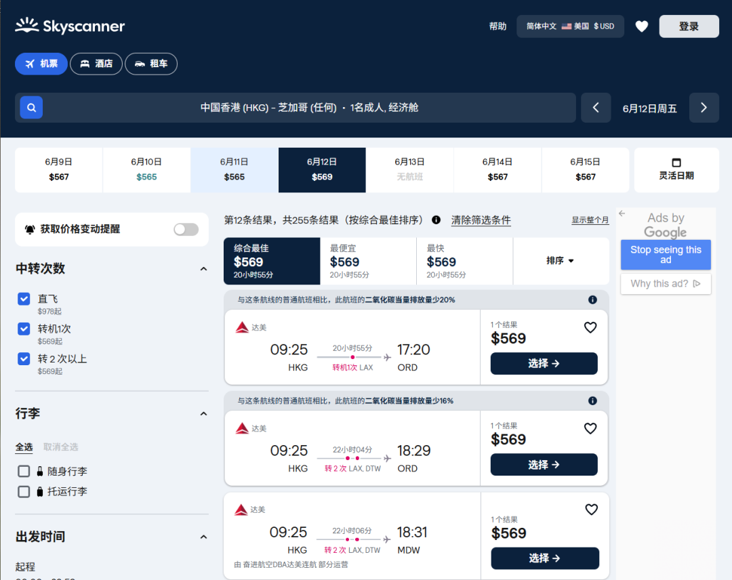The height and width of the screenshot is (580, 732).
Task: Open saved trips heart icon in header
Action: tap(641, 26)
